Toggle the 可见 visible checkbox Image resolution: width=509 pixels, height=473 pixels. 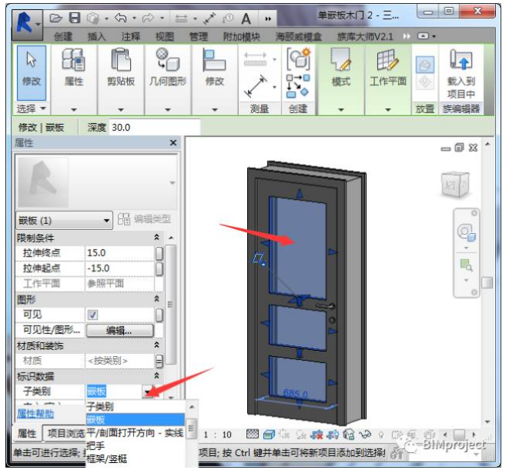(92, 315)
